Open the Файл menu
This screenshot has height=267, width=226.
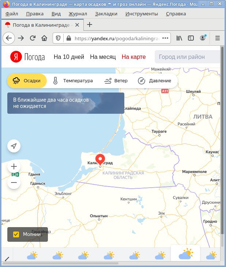point(12,14)
